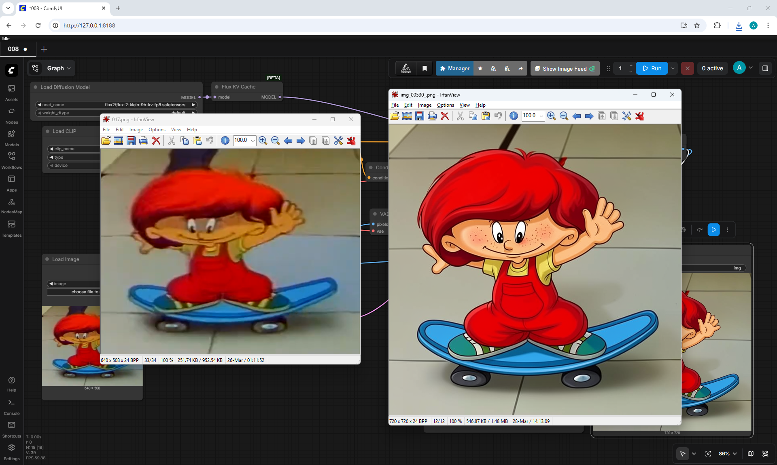Click next image arrow in img_00530 window
This screenshot has width=777, height=465.
click(x=589, y=116)
